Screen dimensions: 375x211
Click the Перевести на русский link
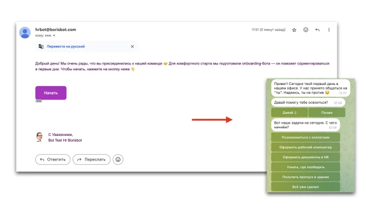point(66,46)
